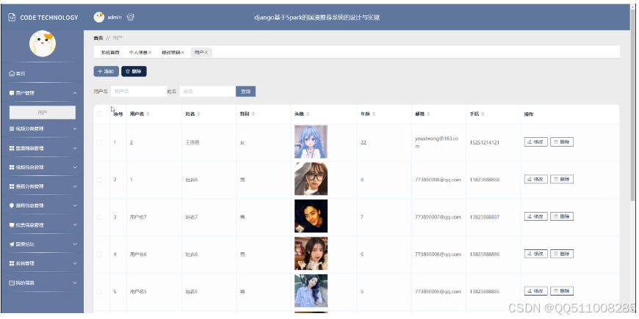
Task: Tick the checkbox for row 用户名7
Action: click(x=99, y=217)
